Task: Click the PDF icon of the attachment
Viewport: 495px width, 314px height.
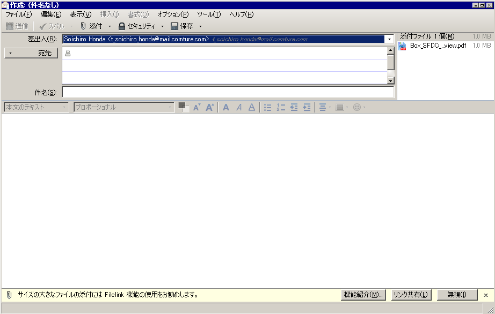Action: (x=402, y=46)
